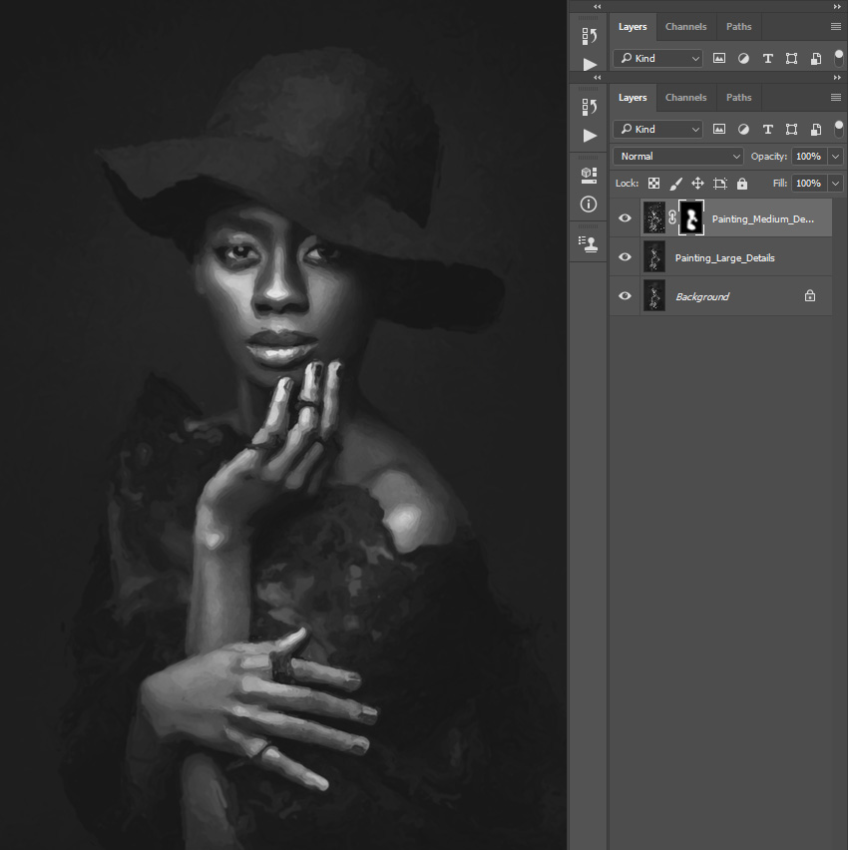Hide the Painting_Large_Details layer
Image resolution: width=848 pixels, height=850 pixels.
[x=625, y=257]
